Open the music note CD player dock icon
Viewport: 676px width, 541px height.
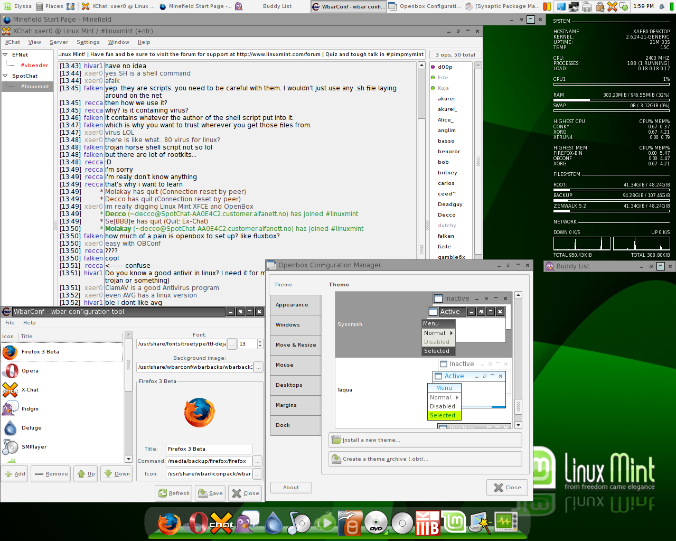pos(299,523)
